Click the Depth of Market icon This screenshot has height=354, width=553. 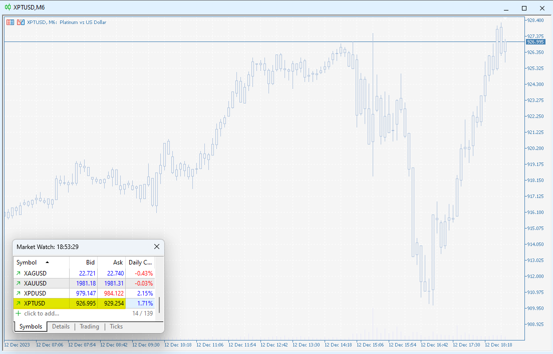click(21, 22)
